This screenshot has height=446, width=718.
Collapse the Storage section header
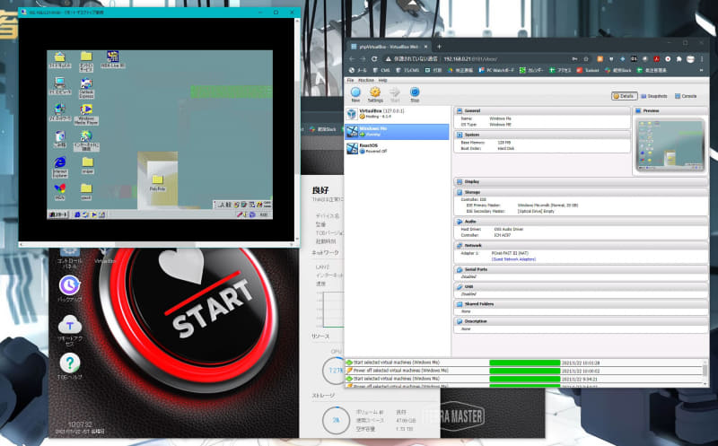coord(581,192)
